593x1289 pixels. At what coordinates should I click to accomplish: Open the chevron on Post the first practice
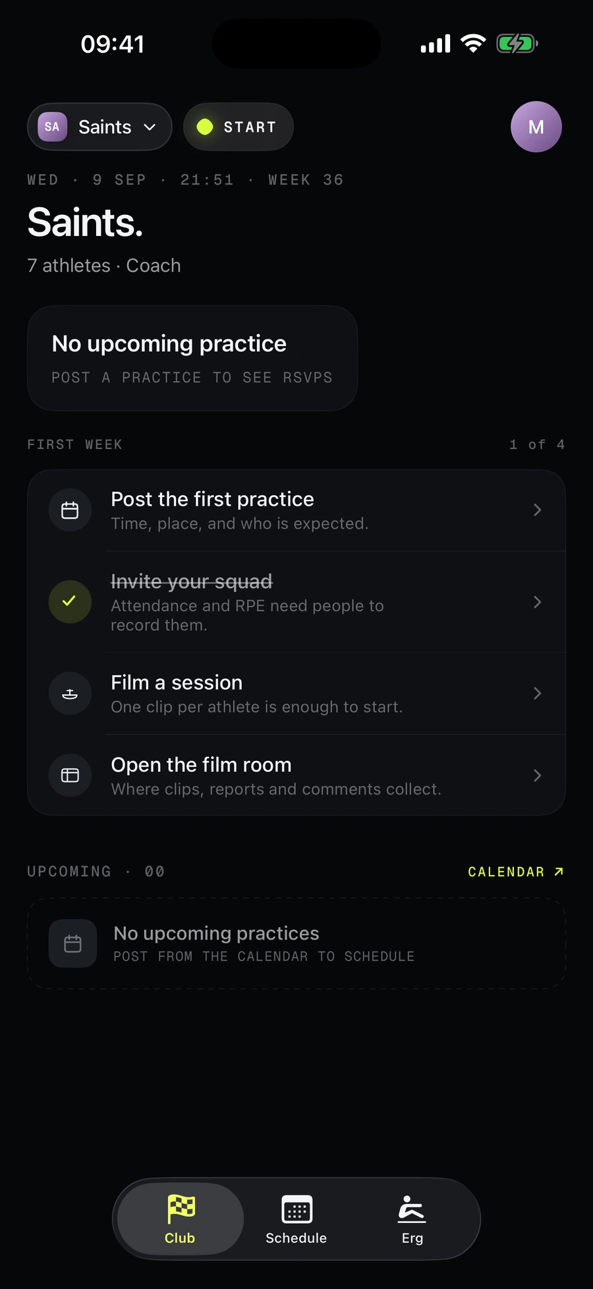click(x=538, y=510)
